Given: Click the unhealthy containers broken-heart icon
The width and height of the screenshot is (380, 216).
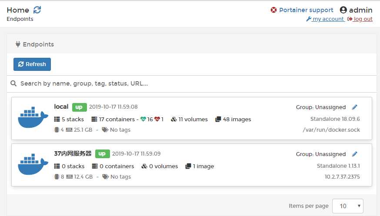Looking at the screenshot, I should click(157, 119).
